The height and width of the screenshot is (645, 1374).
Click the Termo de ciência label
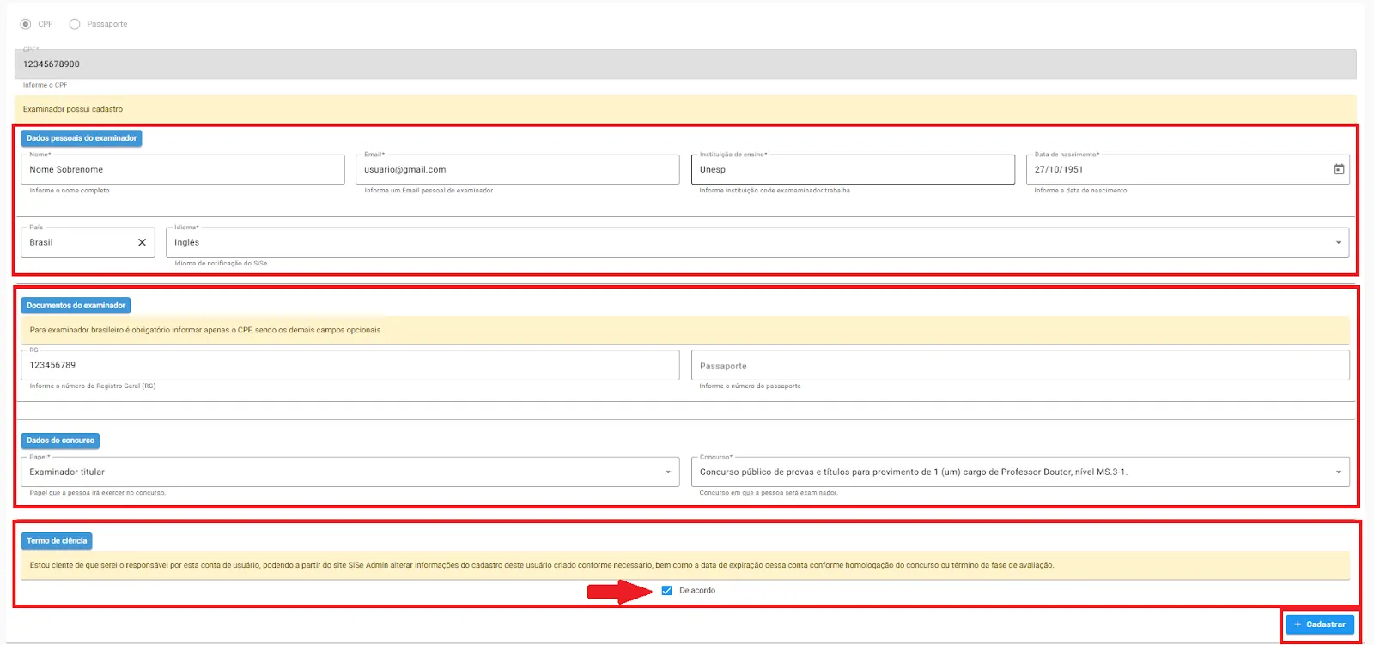click(57, 541)
